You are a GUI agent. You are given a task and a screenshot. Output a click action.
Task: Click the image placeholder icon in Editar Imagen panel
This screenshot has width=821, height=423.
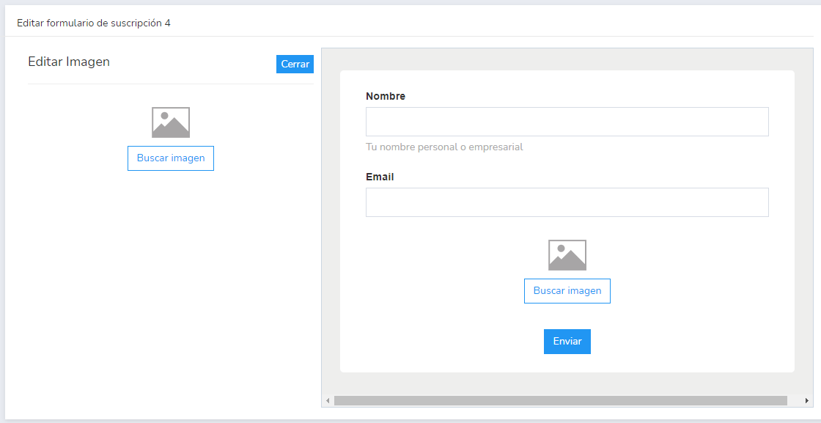pyautogui.click(x=171, y=122)
